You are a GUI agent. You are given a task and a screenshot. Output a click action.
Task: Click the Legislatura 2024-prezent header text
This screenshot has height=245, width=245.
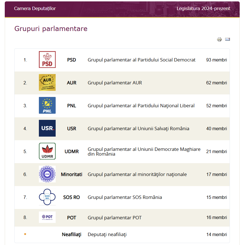pos(203,8)
